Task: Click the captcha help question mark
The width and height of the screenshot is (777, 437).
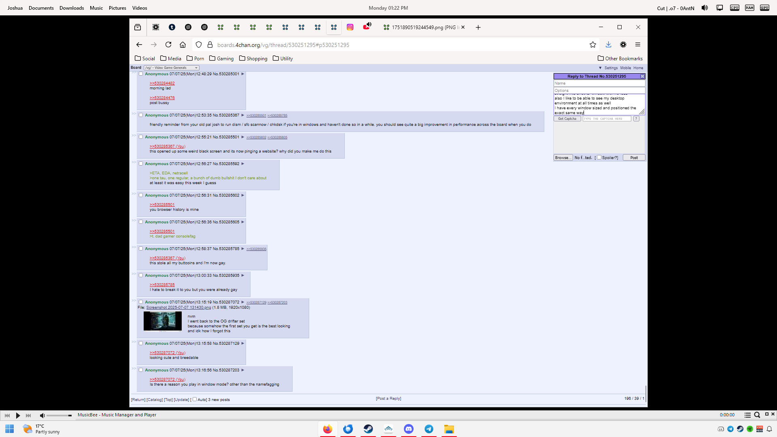Action: [x=636, y=119]
